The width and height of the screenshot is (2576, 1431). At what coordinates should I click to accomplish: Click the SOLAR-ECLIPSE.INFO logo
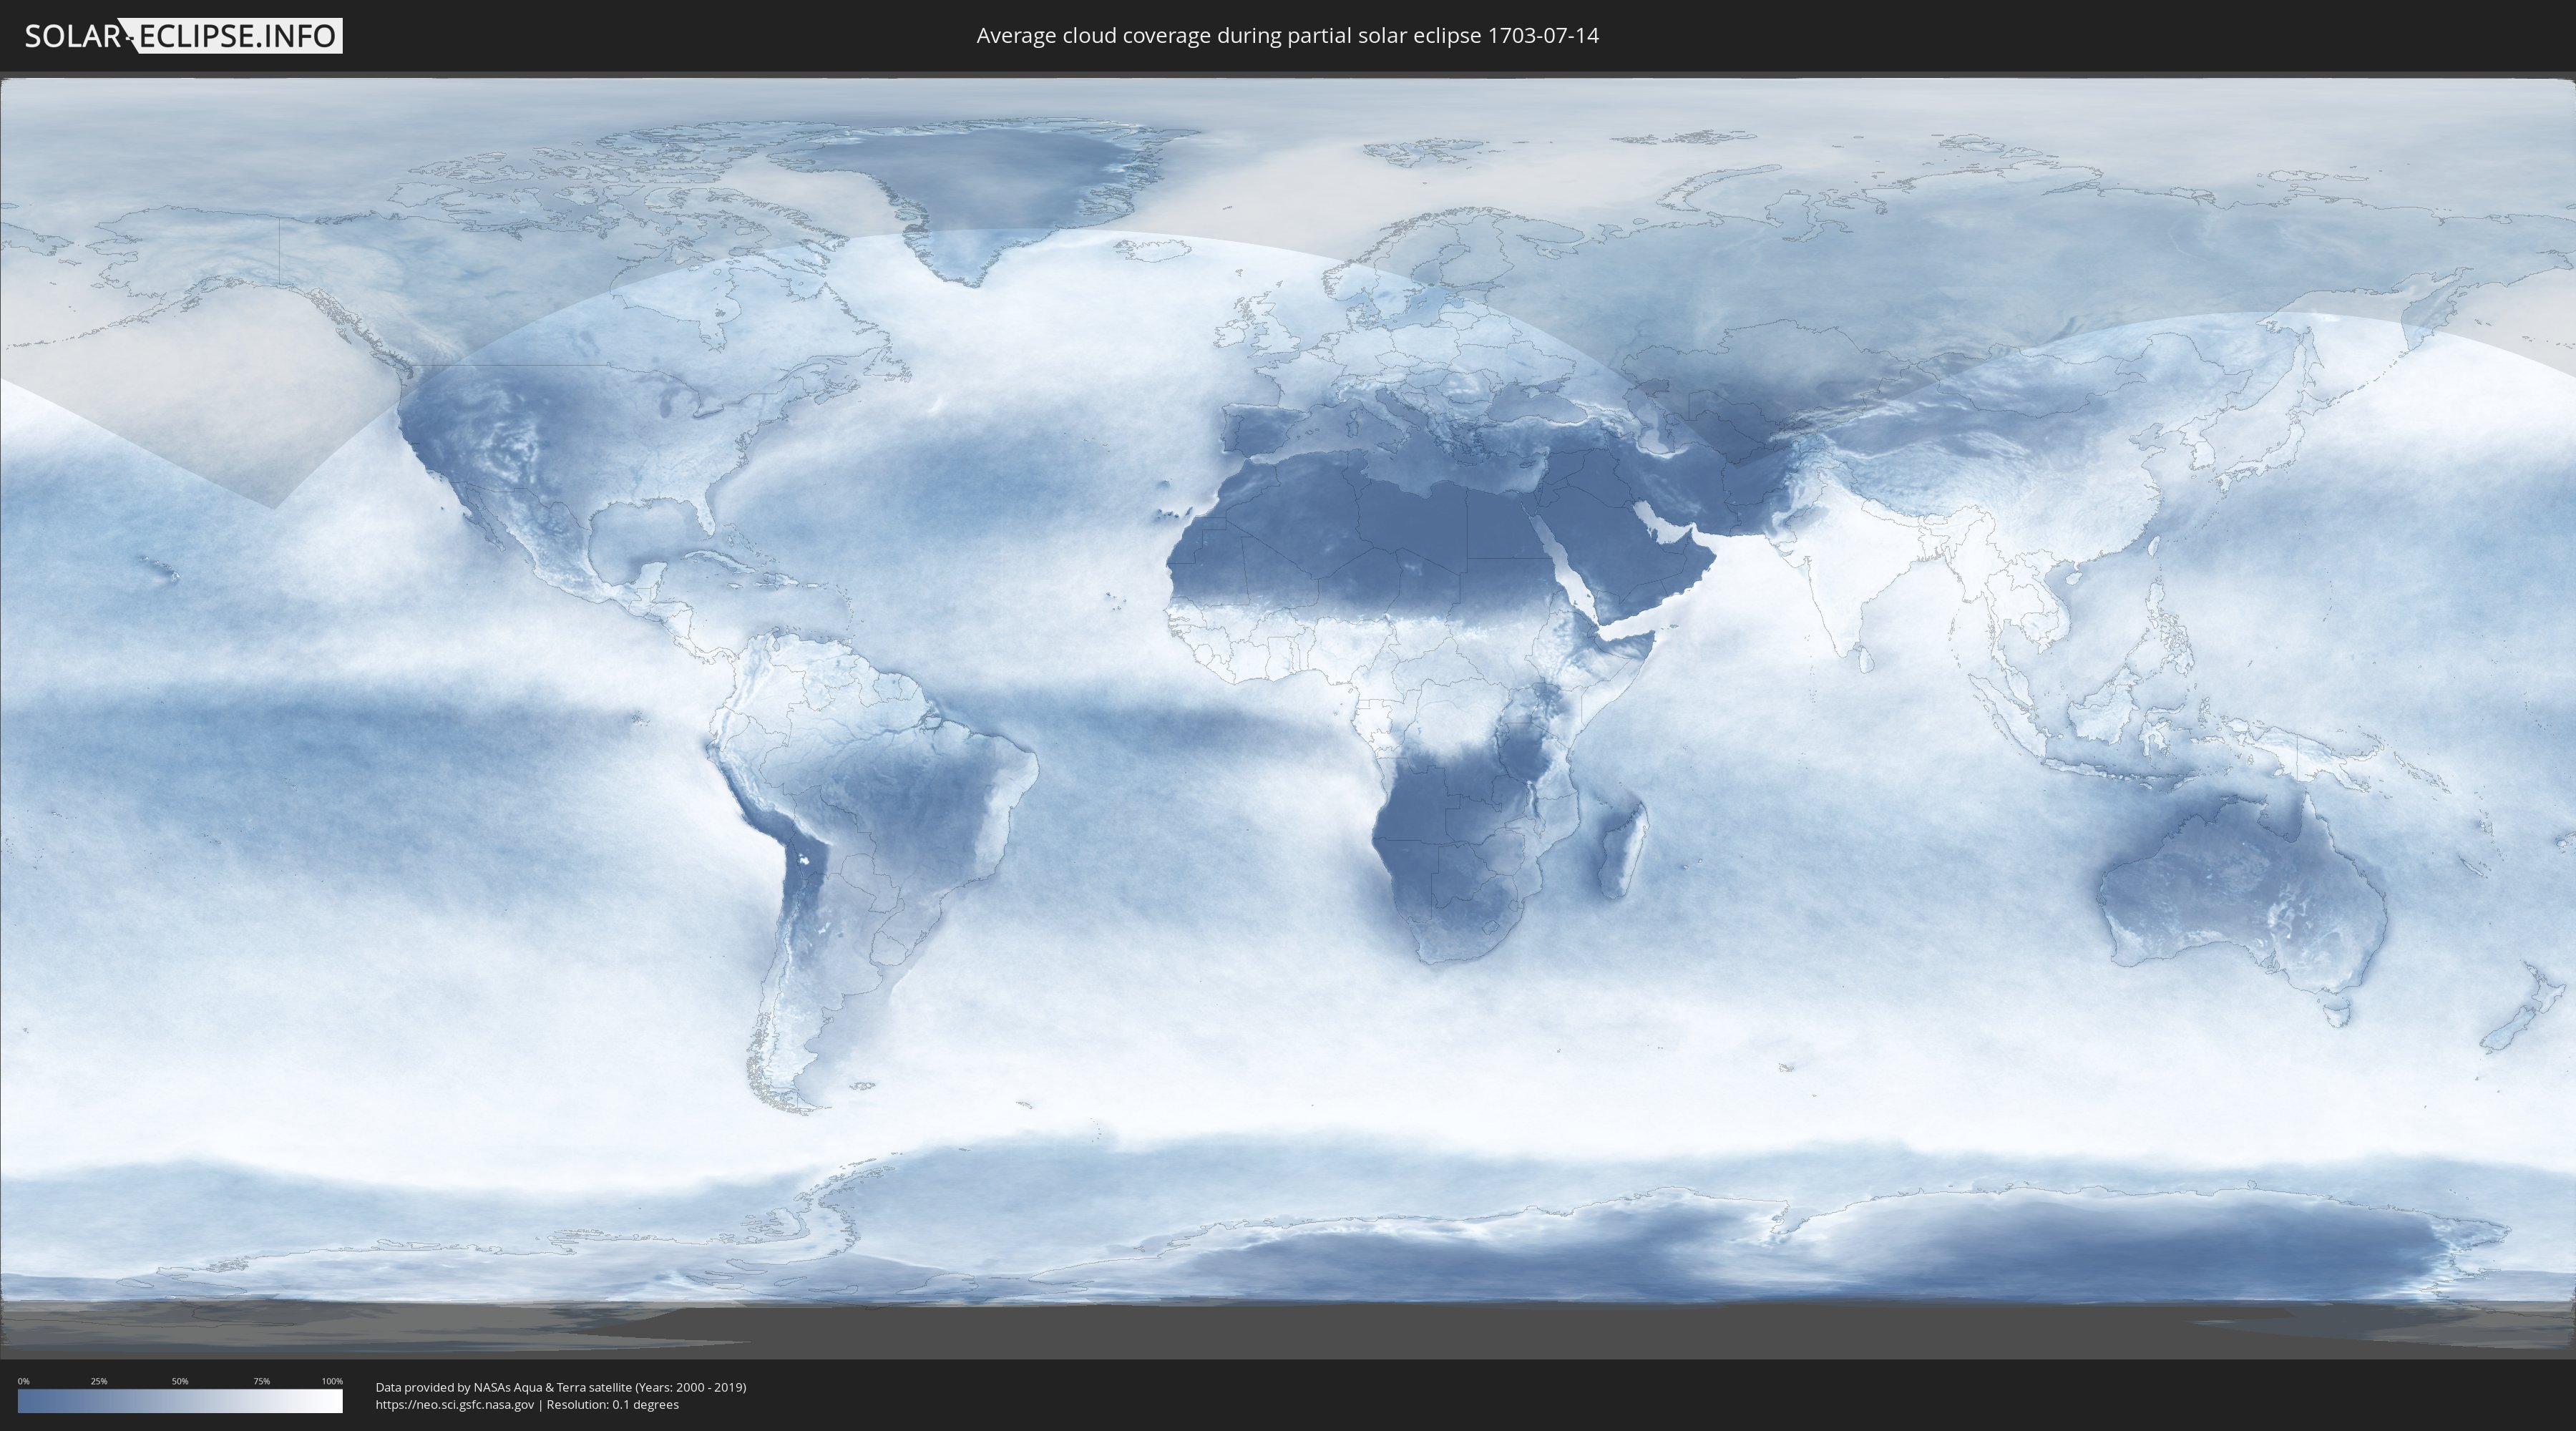point(182,36)
